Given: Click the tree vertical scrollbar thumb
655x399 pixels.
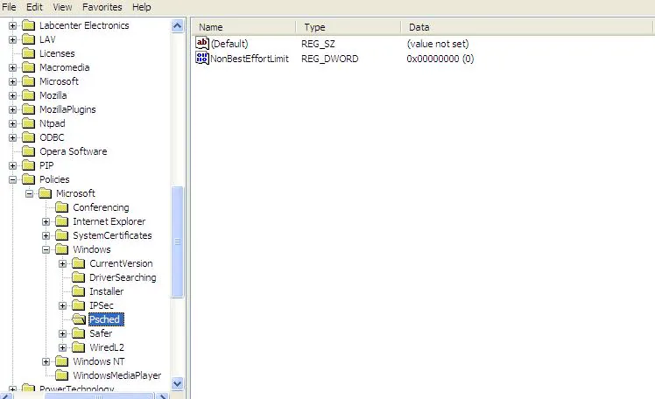Looking at the screenshot, I should (177, 242).
